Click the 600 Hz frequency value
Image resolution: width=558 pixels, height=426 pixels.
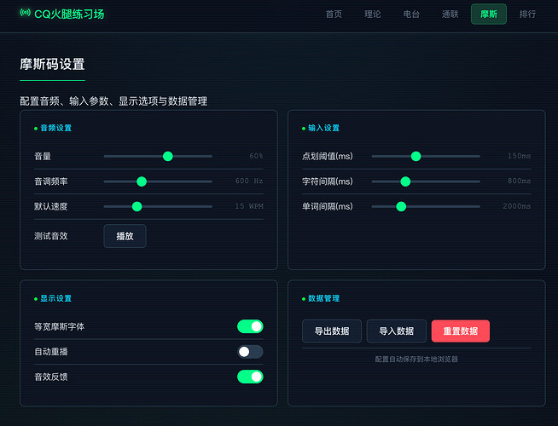coord(249,181)
